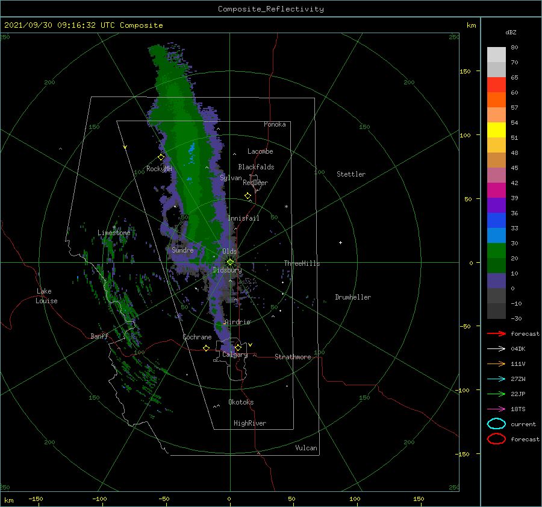This screenshot has width=542, height=507.
Task: Pick the slate purple 0–10 dBZ swatch
Action: coord(496,281)
